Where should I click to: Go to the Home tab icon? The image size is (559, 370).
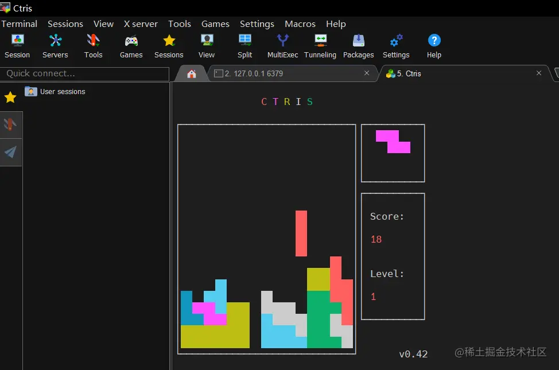tap(192, 74)
